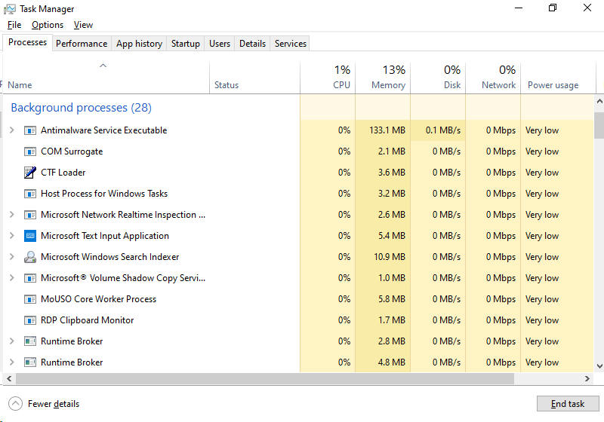604x422 pixels.
Task: Select the COM Surrogate row name
Action: point(72,151)
